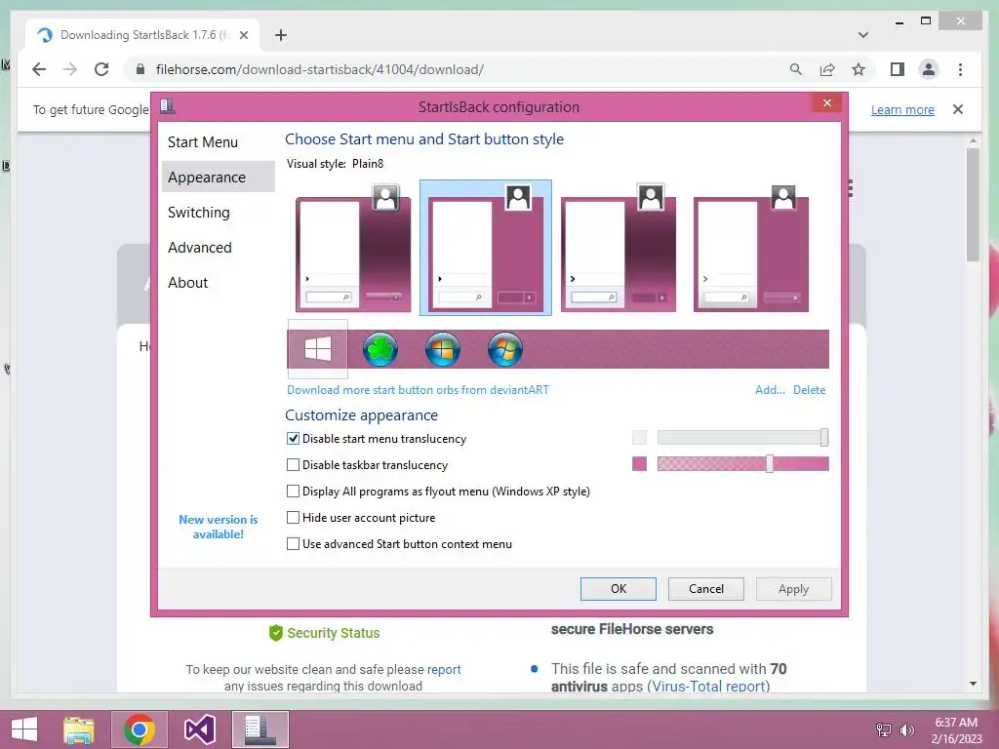This screenshot has height=749, width=999.
Task: Dismiss the Chrome infobar
Action: [x=958, y=109]
